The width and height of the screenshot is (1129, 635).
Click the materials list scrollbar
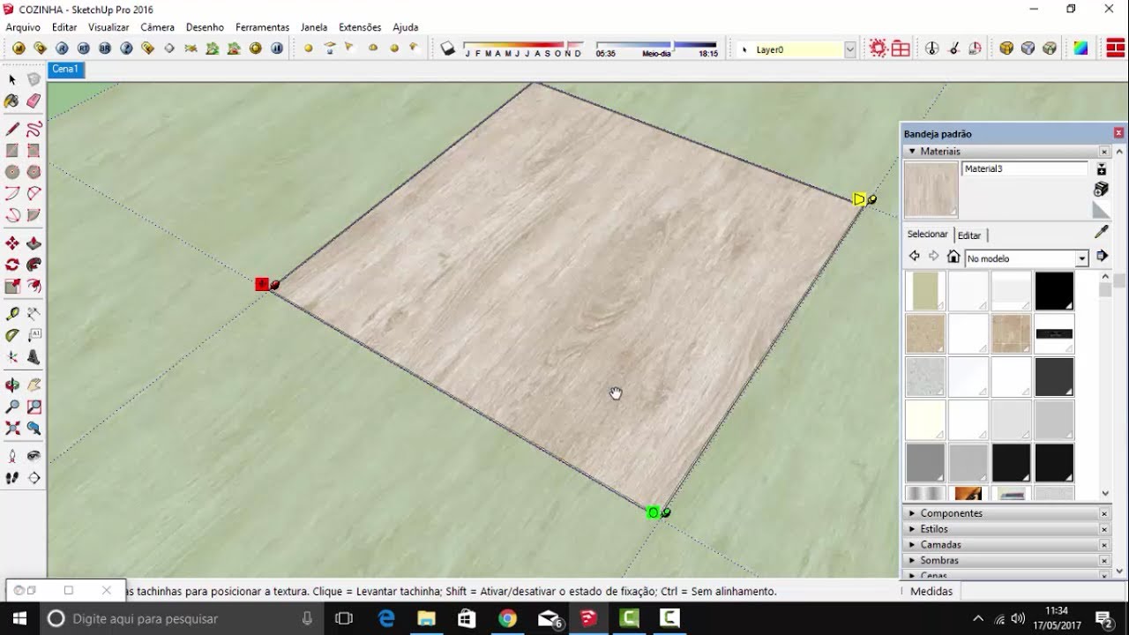(1106, 385)
